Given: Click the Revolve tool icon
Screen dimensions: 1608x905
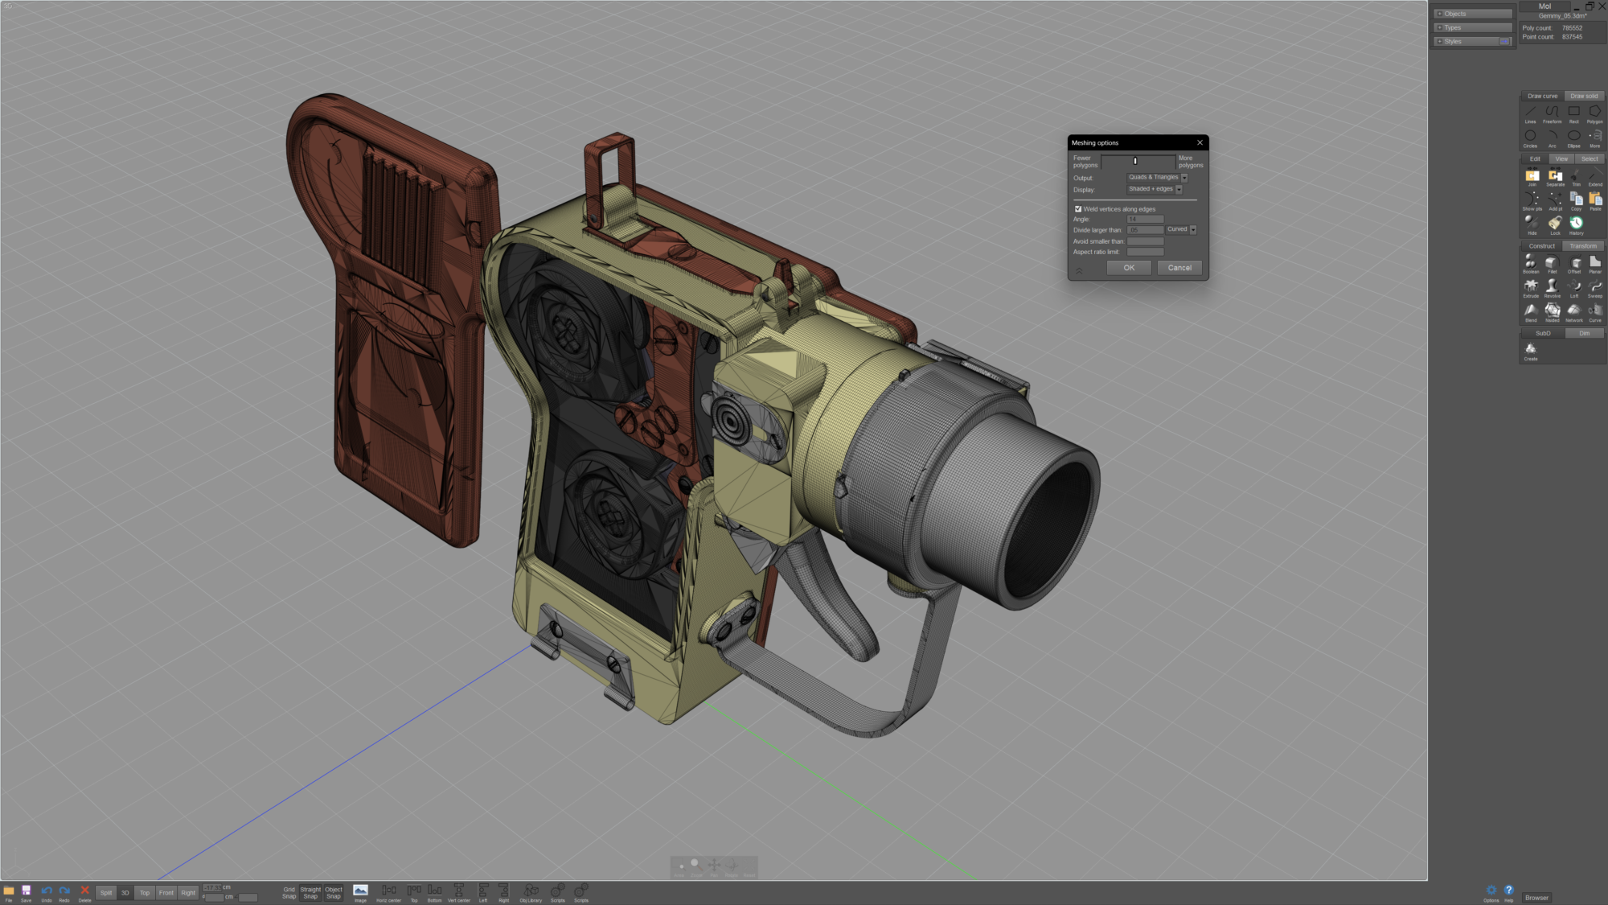Looking at the screenshot, I should [x=1552, y=287].
